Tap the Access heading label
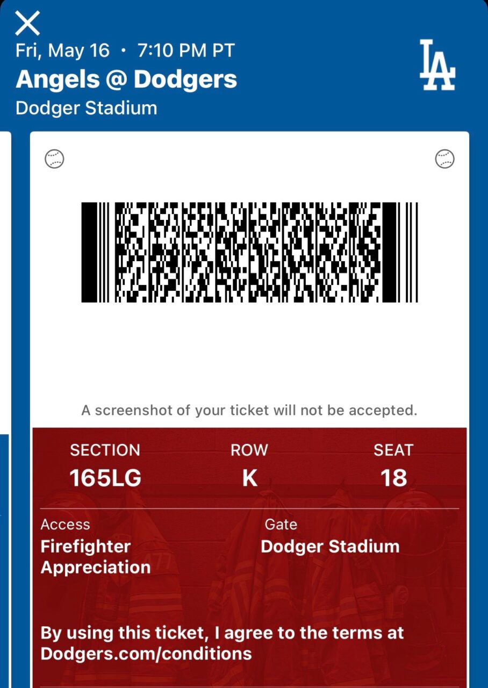 click(x=66, y=525)
